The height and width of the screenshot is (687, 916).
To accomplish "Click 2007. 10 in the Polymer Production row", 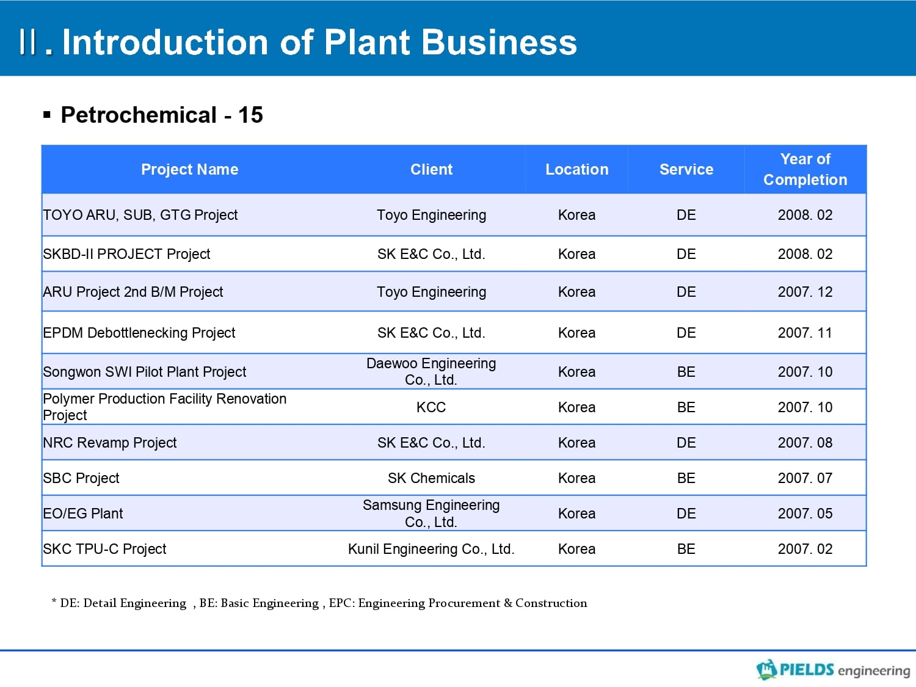I will pos(805,407).
